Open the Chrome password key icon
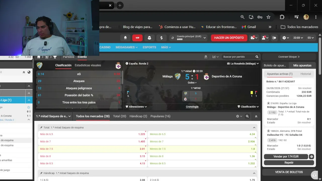Screen dimensions: 322x181 click(260, 17)
